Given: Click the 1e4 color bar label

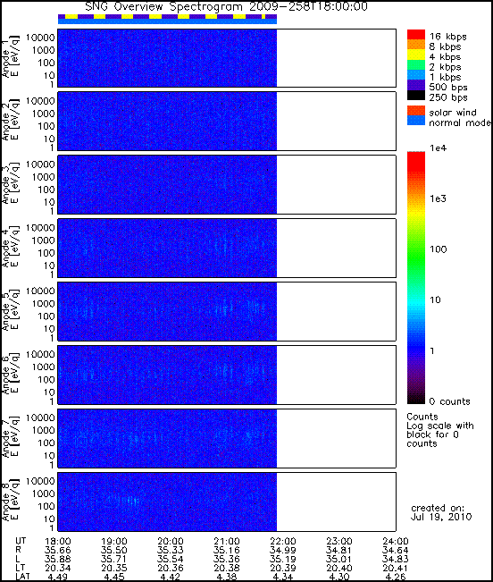Looking at the screenshot, I should (439, 148).
